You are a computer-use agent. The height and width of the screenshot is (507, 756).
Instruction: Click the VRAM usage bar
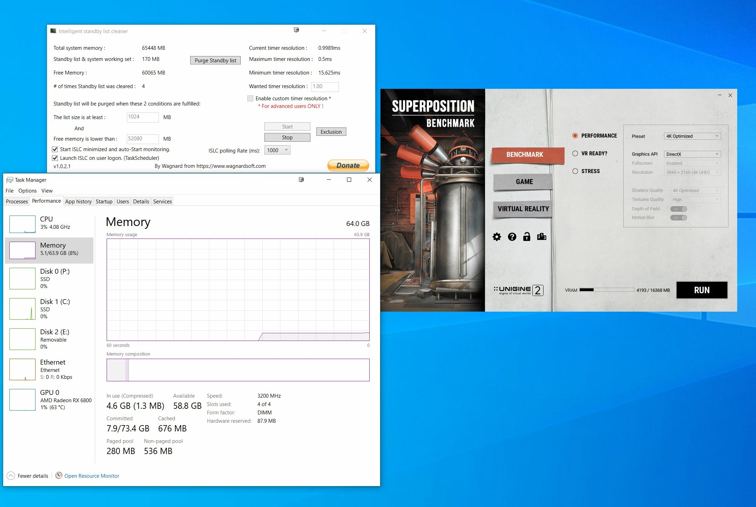tap(607, 290)
